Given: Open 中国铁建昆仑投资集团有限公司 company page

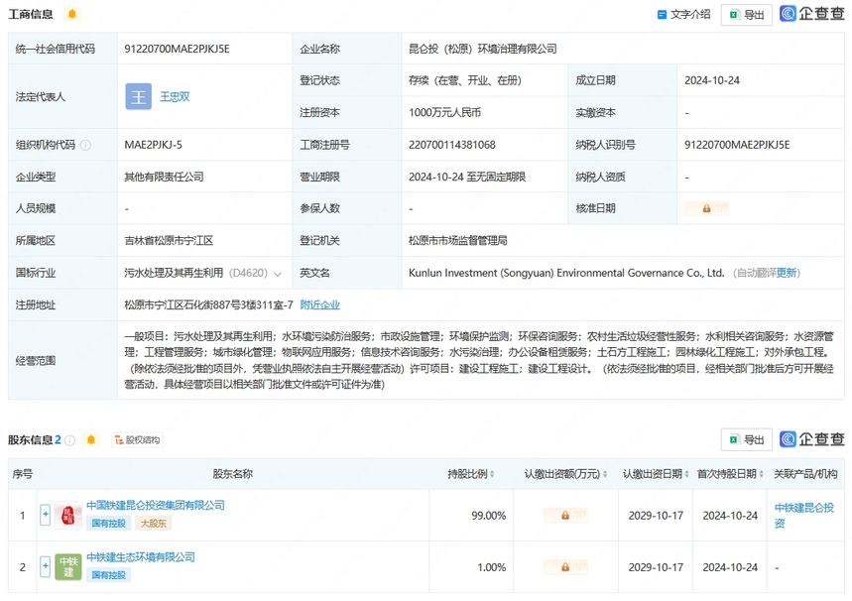Looking at the screenshot, I should [x=156, y=506].
